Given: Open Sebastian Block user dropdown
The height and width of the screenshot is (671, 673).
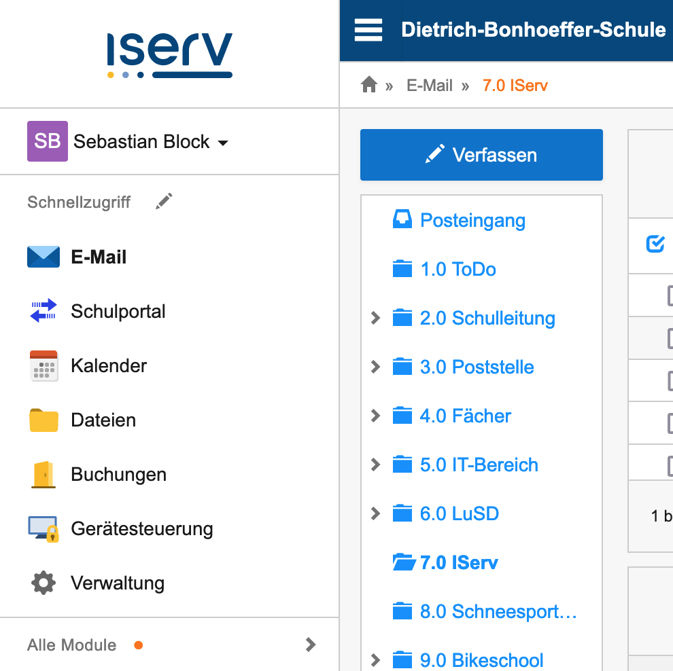Looking at the screenshot, I should (128, 142).
